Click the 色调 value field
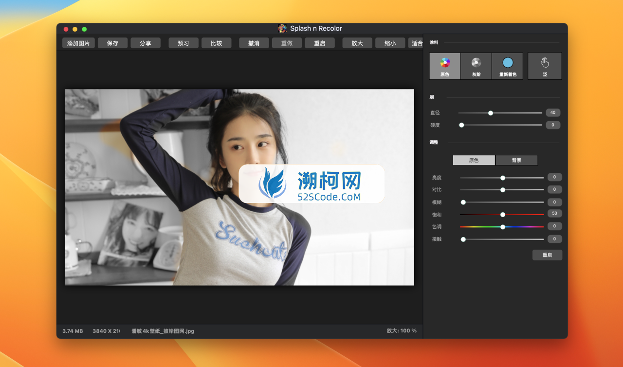623x367 pixels. click(555, 226)
